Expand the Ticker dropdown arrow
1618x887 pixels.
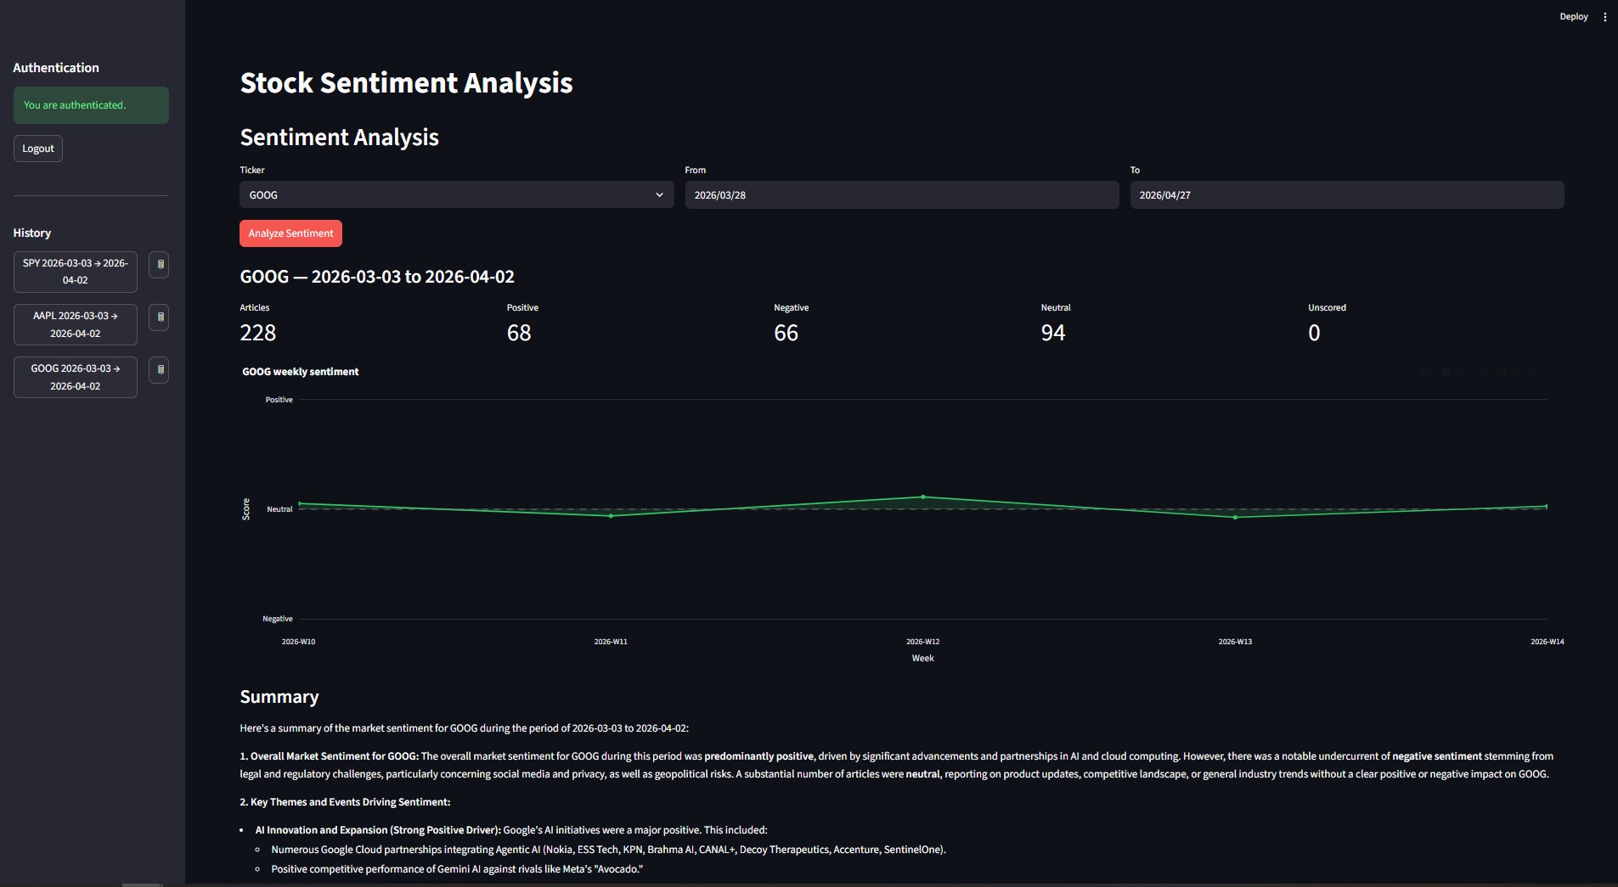point(659,195)
